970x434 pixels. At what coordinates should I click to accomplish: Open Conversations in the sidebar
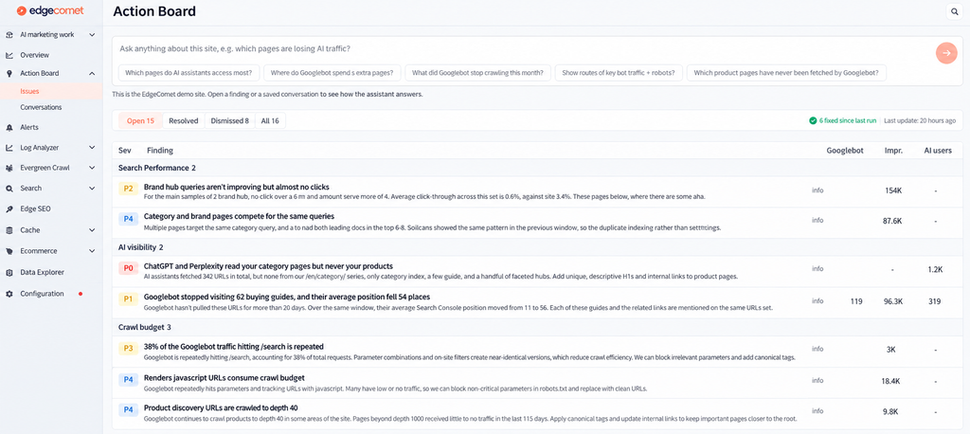pos(41,107)
